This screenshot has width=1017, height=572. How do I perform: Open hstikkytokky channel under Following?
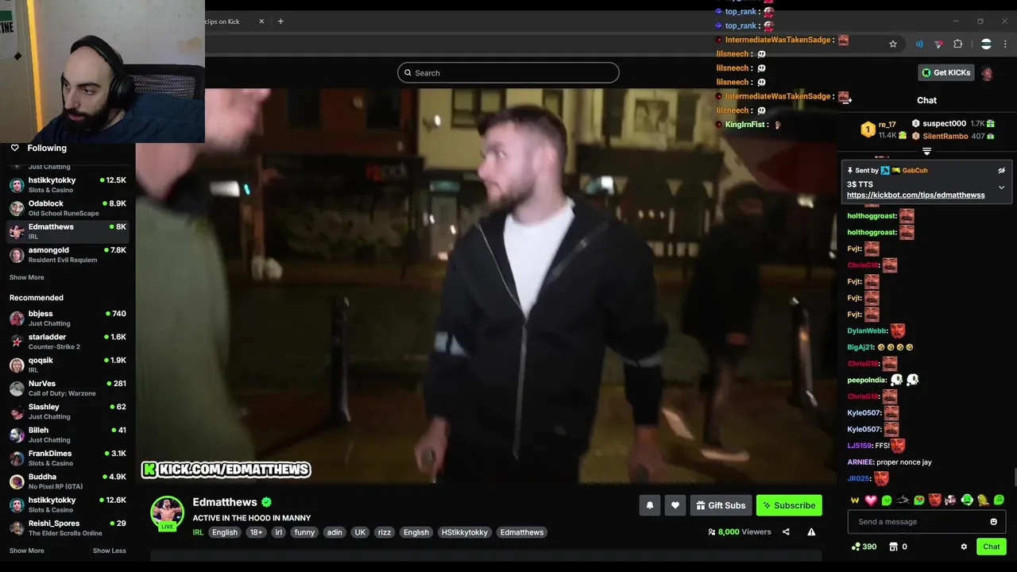(x=68, y=185)
